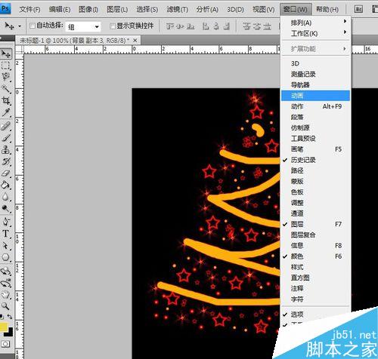Open the 组 auto-select dropdown
Screen dimensions: 378x359
coord(83,26)
